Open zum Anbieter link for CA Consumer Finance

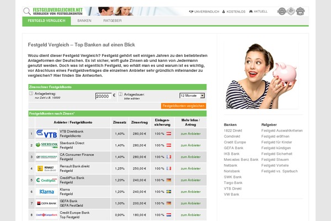point(191,157)
